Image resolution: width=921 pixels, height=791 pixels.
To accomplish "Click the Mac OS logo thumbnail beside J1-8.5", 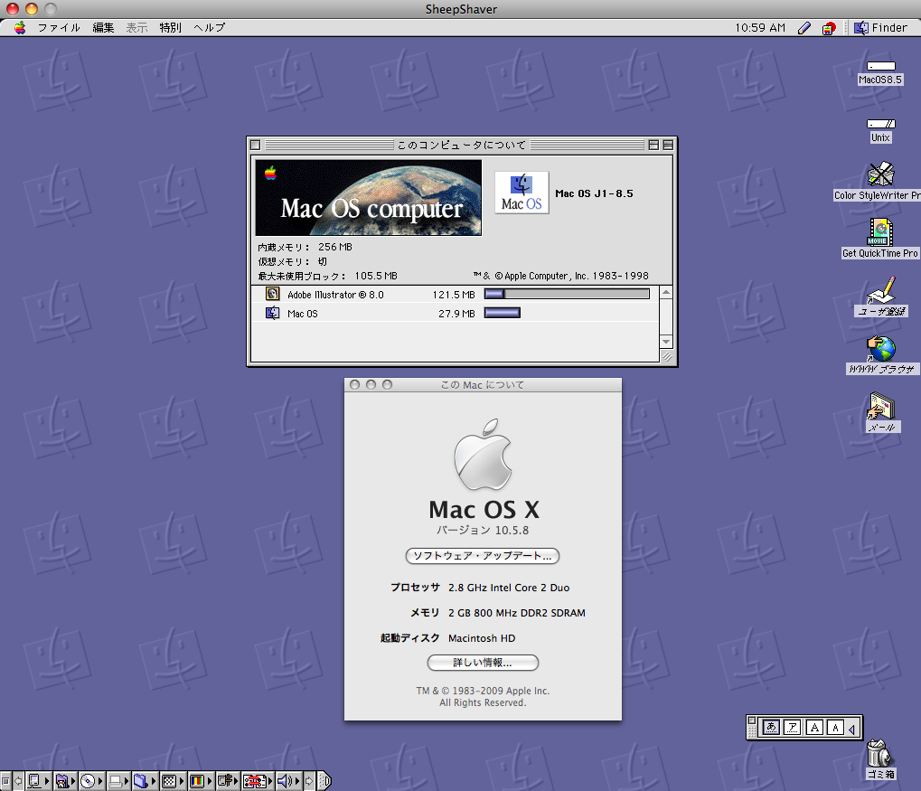I will (x=522, y=193).
